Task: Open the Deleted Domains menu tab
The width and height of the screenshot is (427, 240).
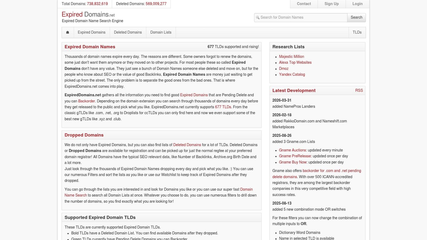Action: coord(128,32)
